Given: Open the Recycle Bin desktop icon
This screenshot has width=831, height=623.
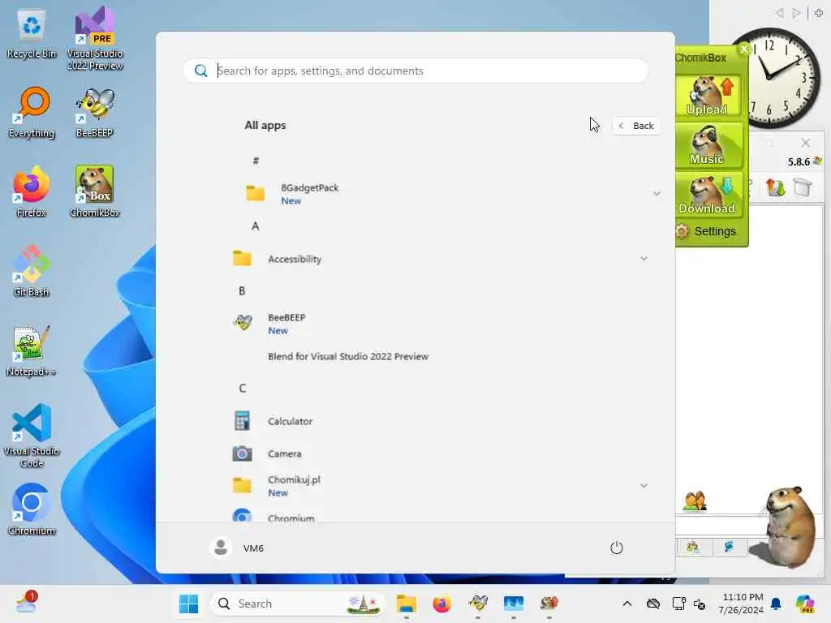Looking at the screenshot, I should pos(32,34).
